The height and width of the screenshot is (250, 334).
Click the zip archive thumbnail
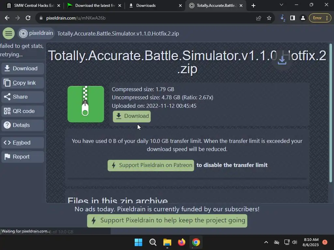(x=86, y=104)
